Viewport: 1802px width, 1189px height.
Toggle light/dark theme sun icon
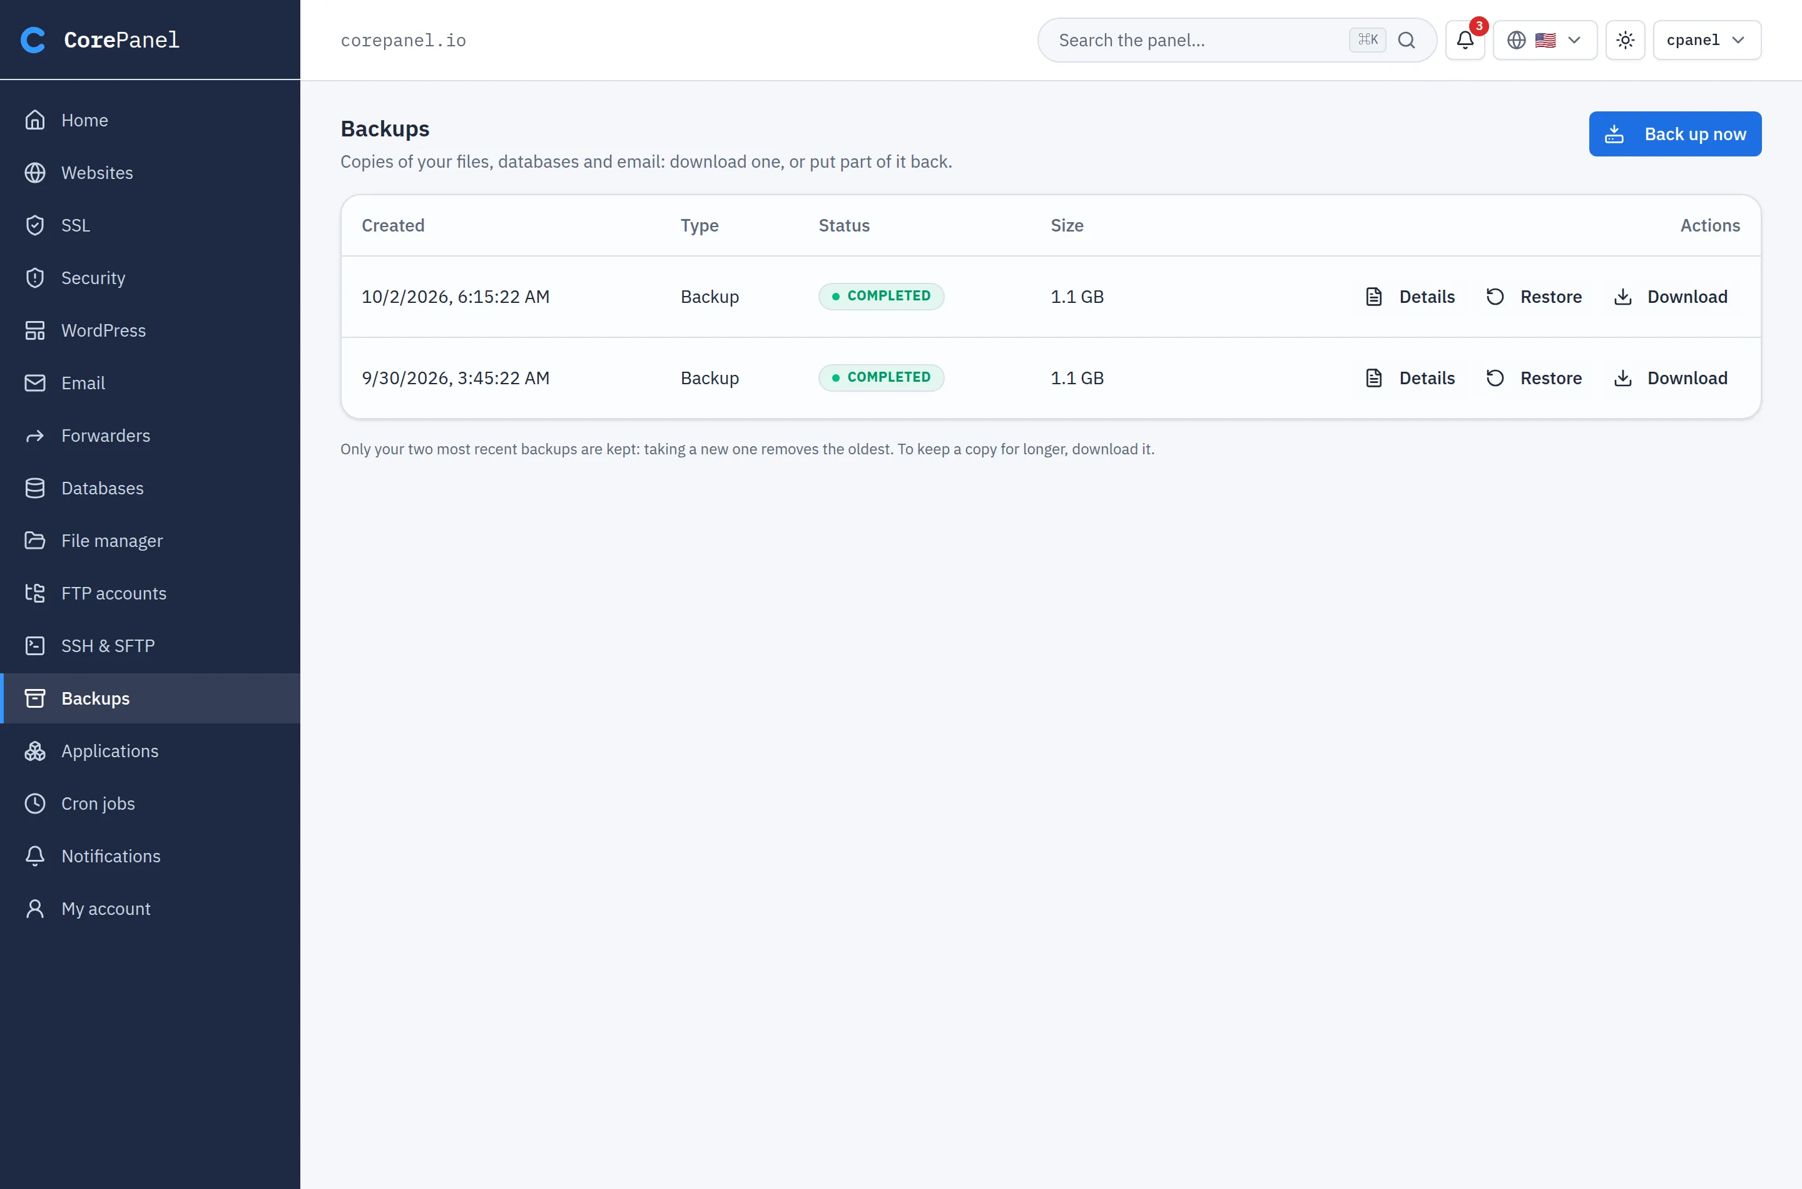pyautogui.click(x=1624, y=40)
